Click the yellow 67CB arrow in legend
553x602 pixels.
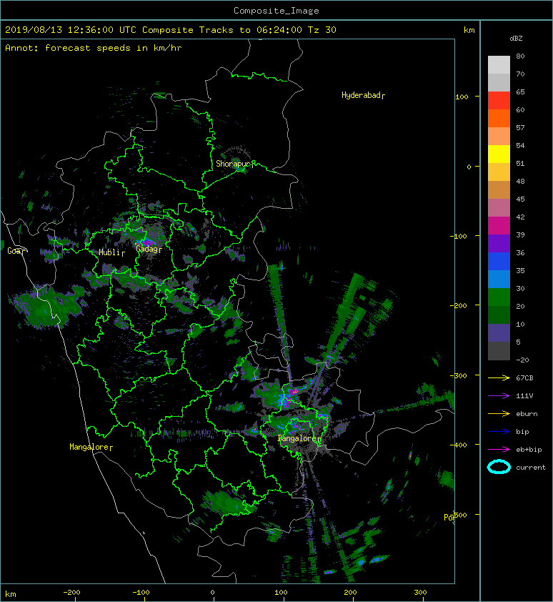pos(499,378)
